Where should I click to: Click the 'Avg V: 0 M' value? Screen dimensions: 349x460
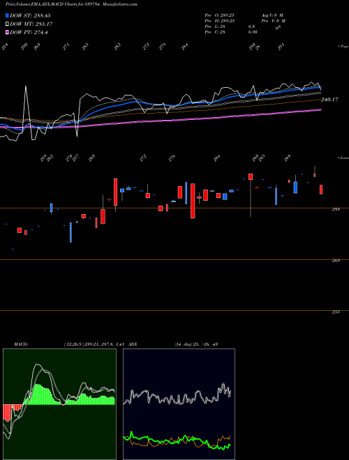(272, 15)
